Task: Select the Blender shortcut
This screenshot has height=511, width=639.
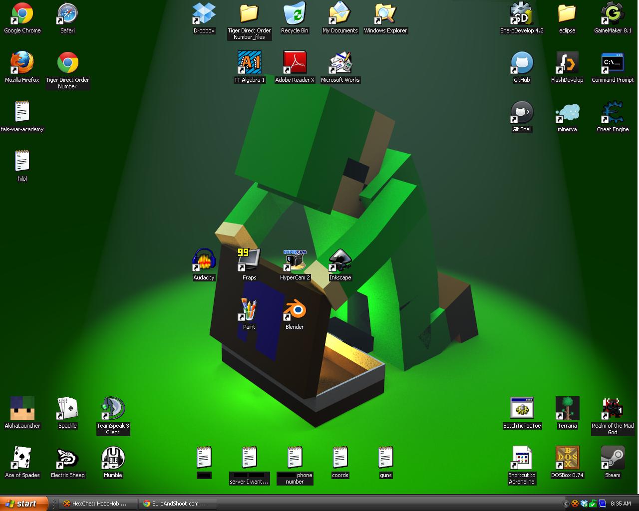Action: click(295, 310)
